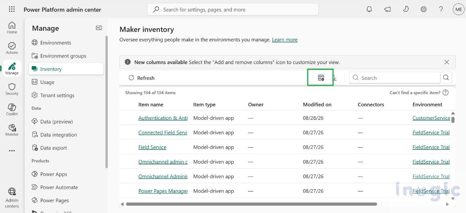466x213 pixels.
Task: Open Usage menu item
Action: [66, 82]
